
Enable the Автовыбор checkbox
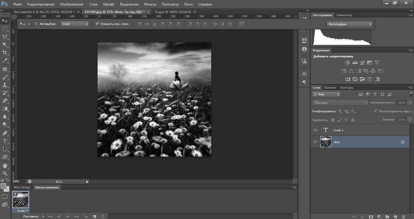click(x=36, y=24)
